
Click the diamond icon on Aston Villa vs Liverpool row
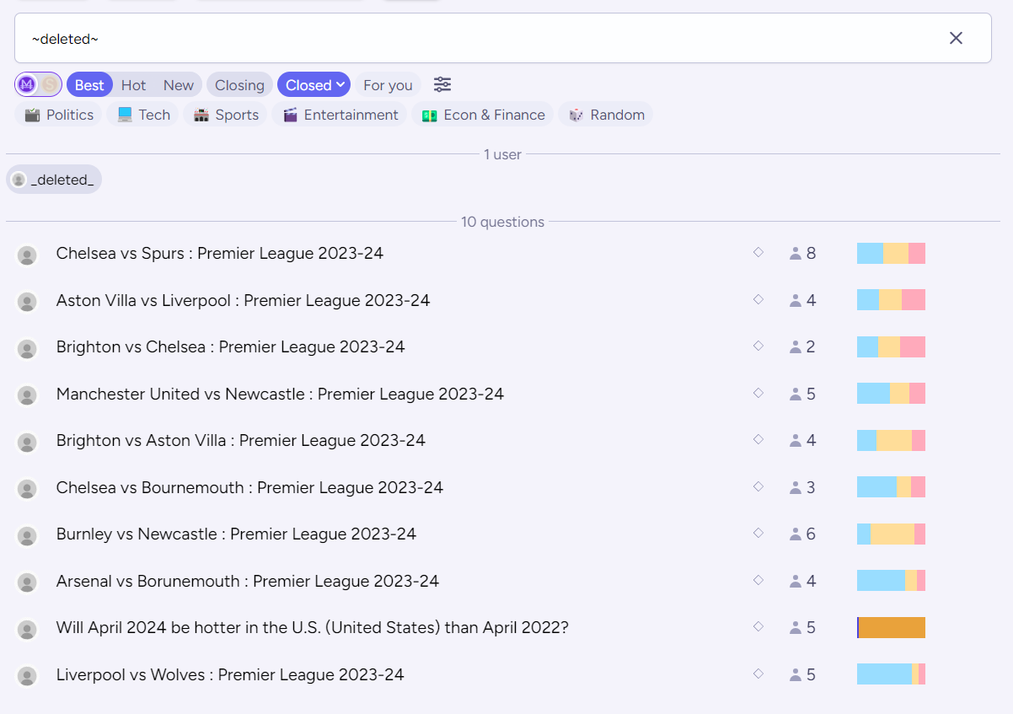pos(758,298)
